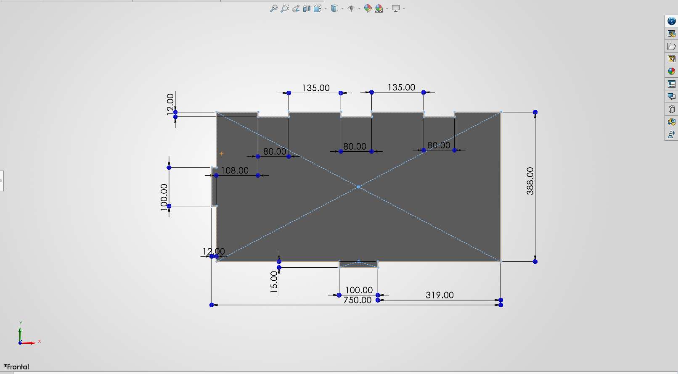Click the flask with sparkles task pane icon
The height and width of the screenshot is (374, 678).
672,134
